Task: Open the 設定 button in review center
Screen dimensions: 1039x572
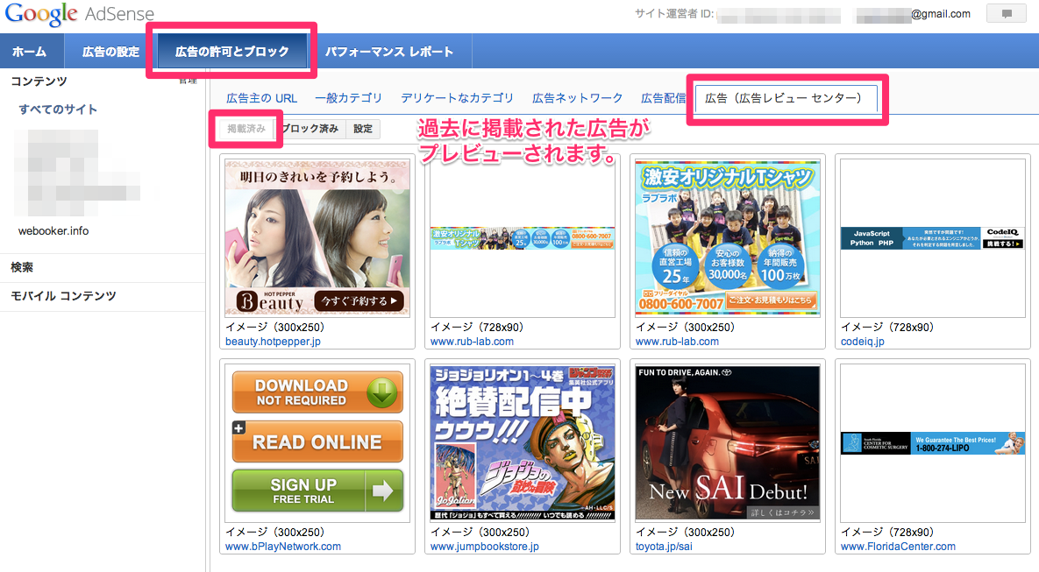Action: [x=363, y=129]
